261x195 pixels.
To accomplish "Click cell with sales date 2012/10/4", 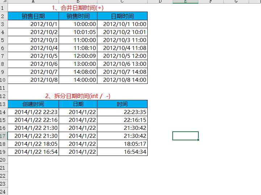I will (x=33, y=48).
